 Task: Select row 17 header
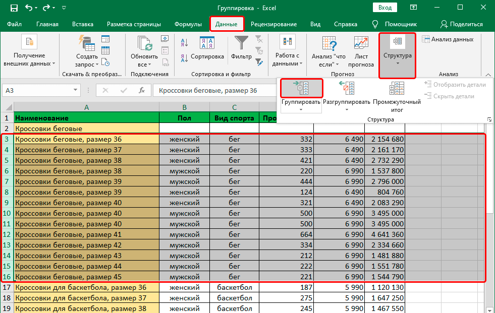coord(7,288)
